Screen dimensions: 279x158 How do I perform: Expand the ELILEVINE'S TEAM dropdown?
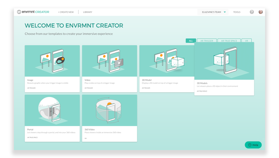click(213, 12)
